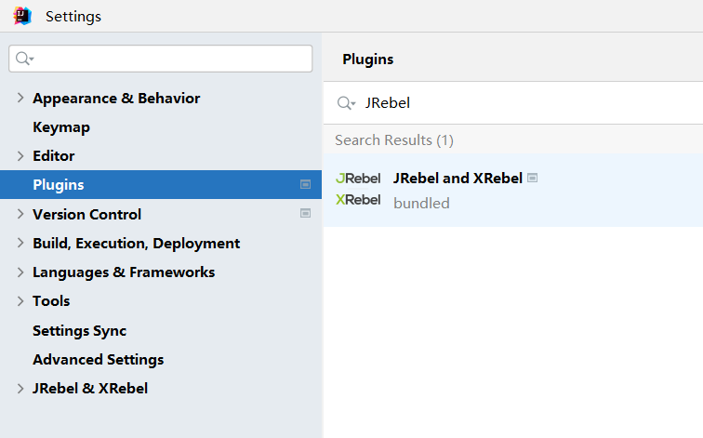The width and height of the screenshot is (703, 438).
Task: Expand the Appearance & Behavior section
Action: 20,98
